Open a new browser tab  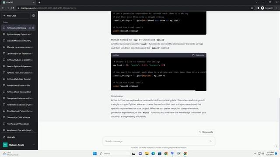pos(39,3)
